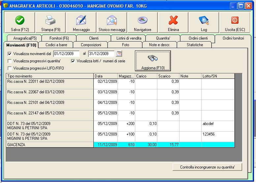The width and height of the screenshot is (256, 183).
Task: Launch the Navigatore compass icon
Action: (143, 20)
